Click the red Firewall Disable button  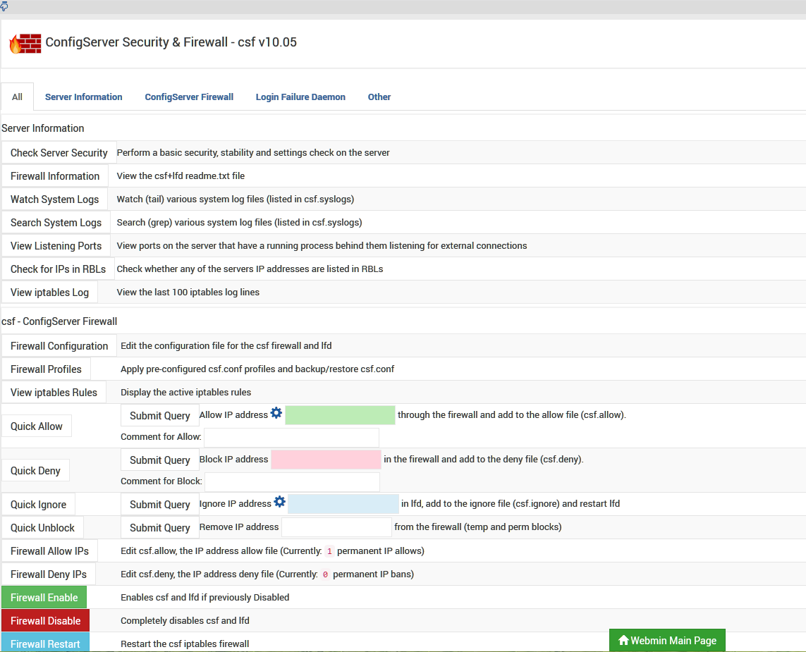[x=45, y=620]
